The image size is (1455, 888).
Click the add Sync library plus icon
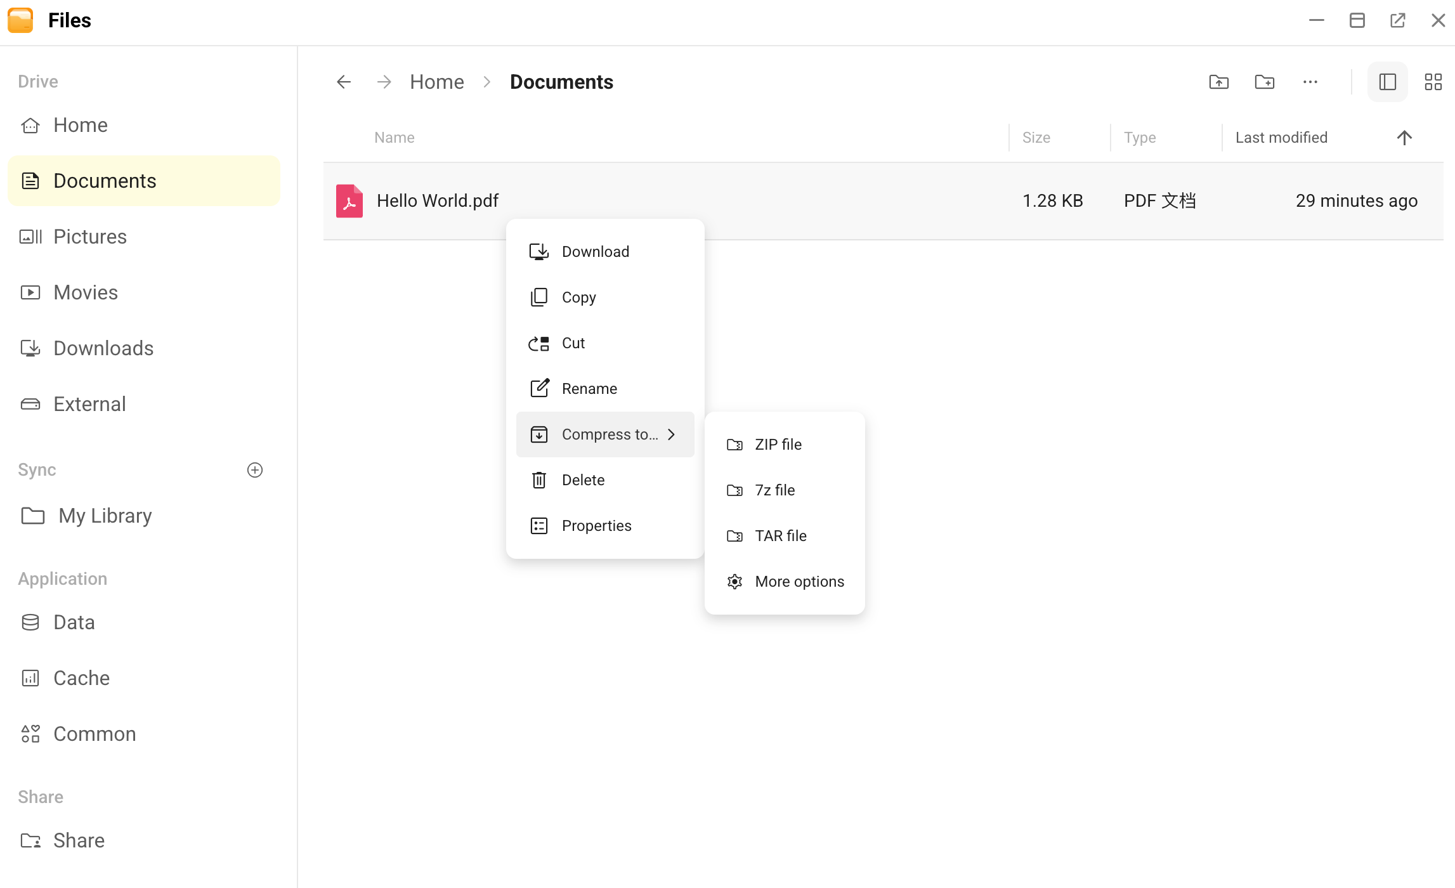[255, 470]
